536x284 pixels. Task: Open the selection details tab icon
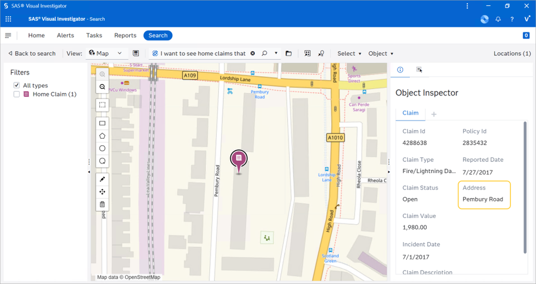click(x=419, y=70)
